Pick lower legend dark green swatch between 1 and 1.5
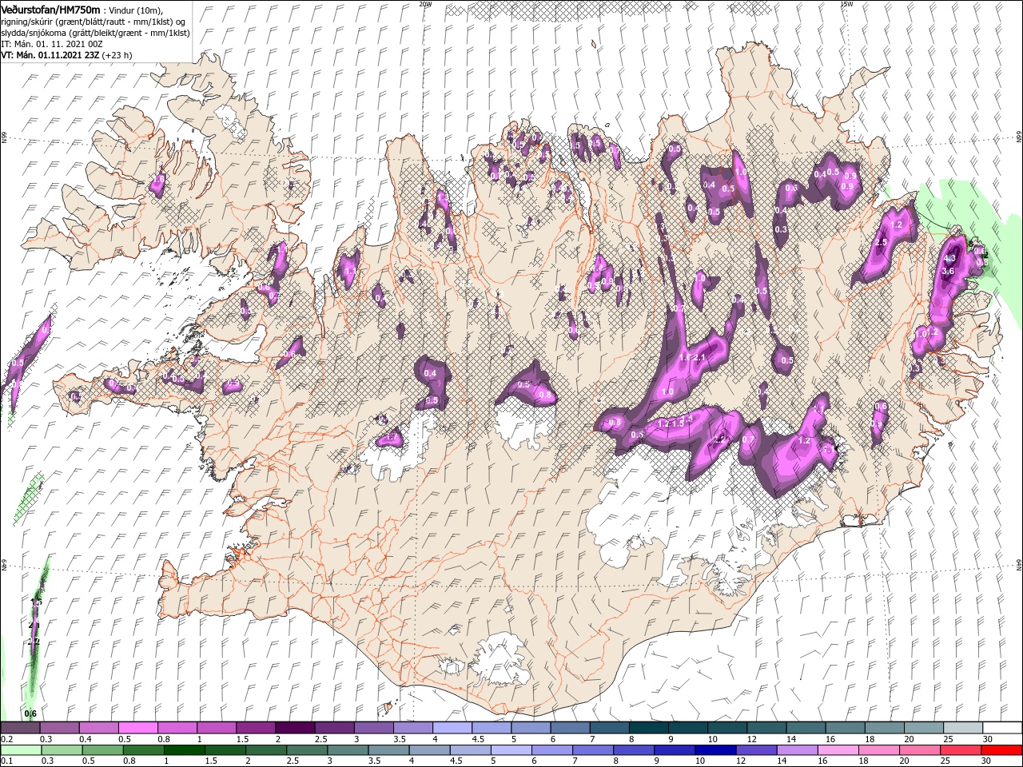The image size is (1023, 767). [x=185, y=750]
